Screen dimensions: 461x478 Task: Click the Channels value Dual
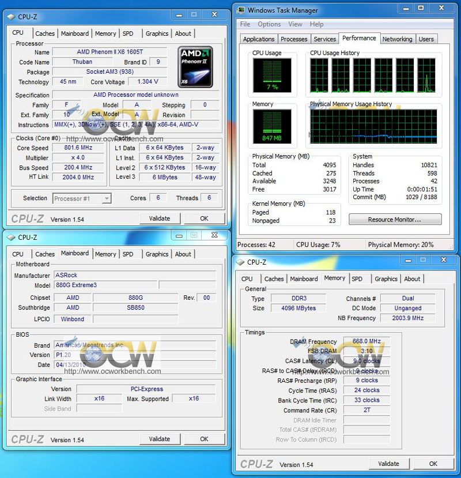tap(407, 298)
